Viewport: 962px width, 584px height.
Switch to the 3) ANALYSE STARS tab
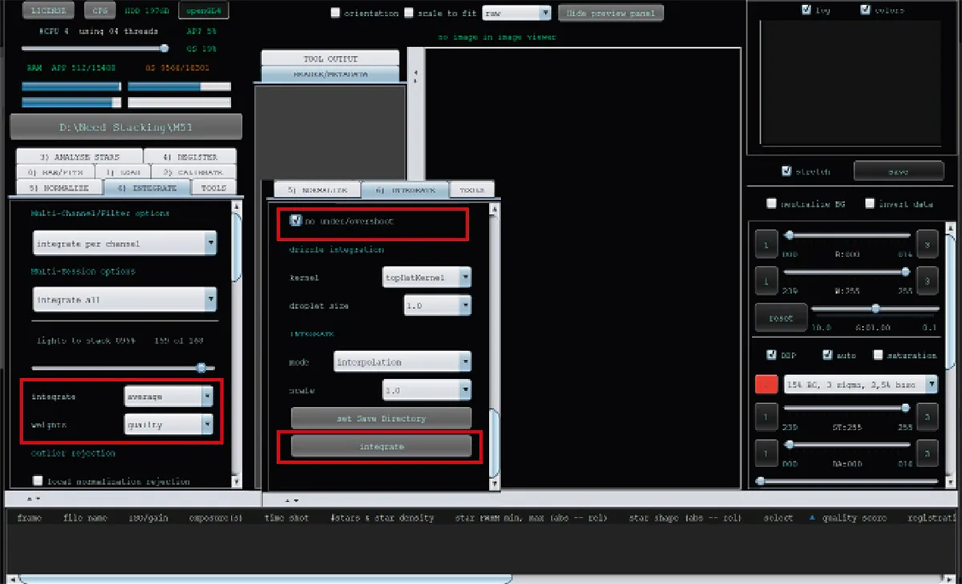click(79, 156)
